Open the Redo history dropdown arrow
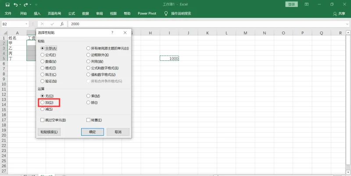The image size is (351, 176). pos(30,5)
